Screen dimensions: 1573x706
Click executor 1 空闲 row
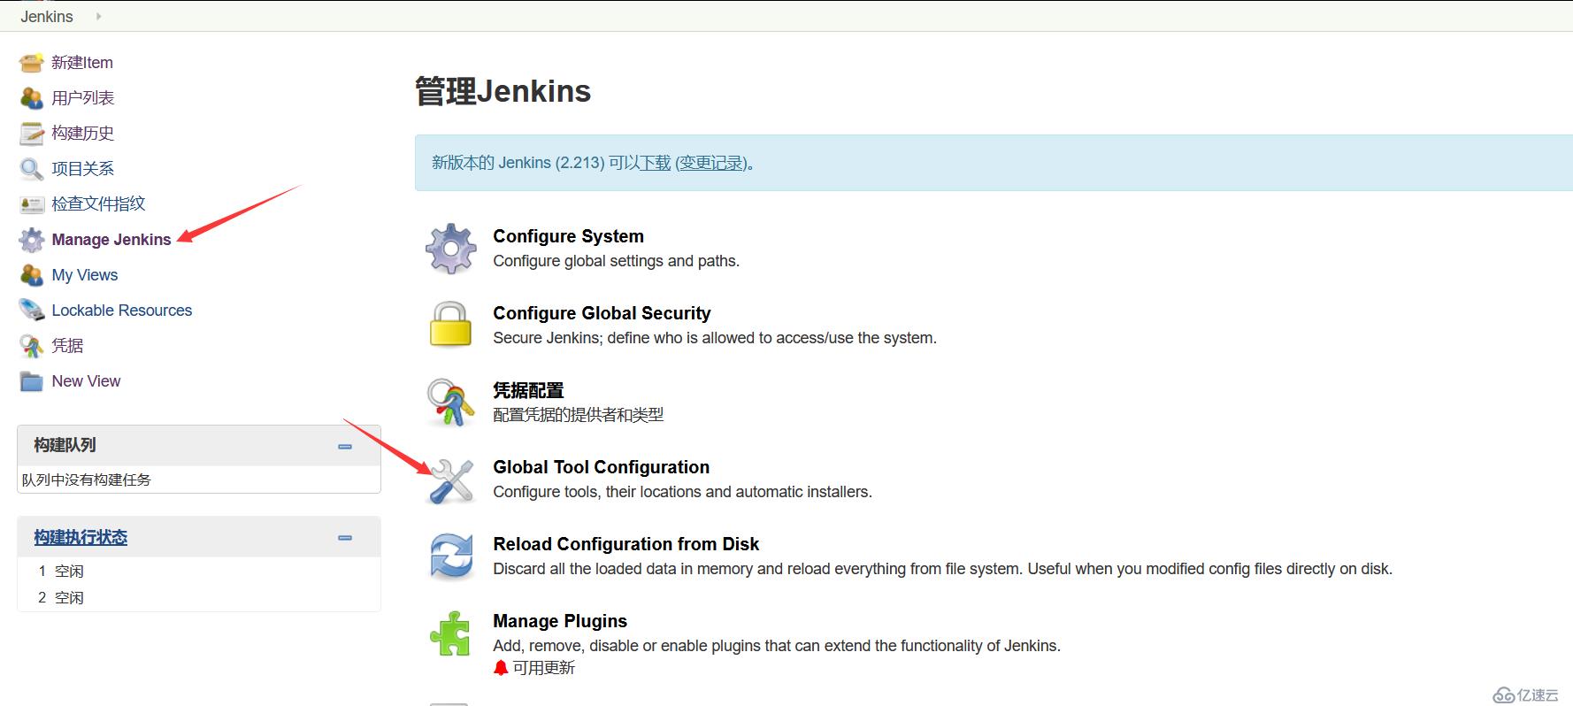199,572
